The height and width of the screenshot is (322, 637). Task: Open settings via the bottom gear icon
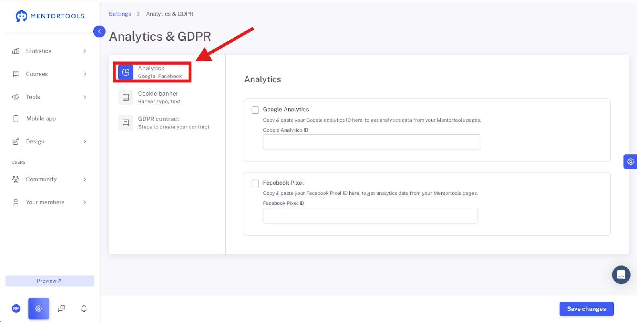39,308
